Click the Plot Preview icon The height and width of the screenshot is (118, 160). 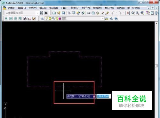tap(74, 13)
